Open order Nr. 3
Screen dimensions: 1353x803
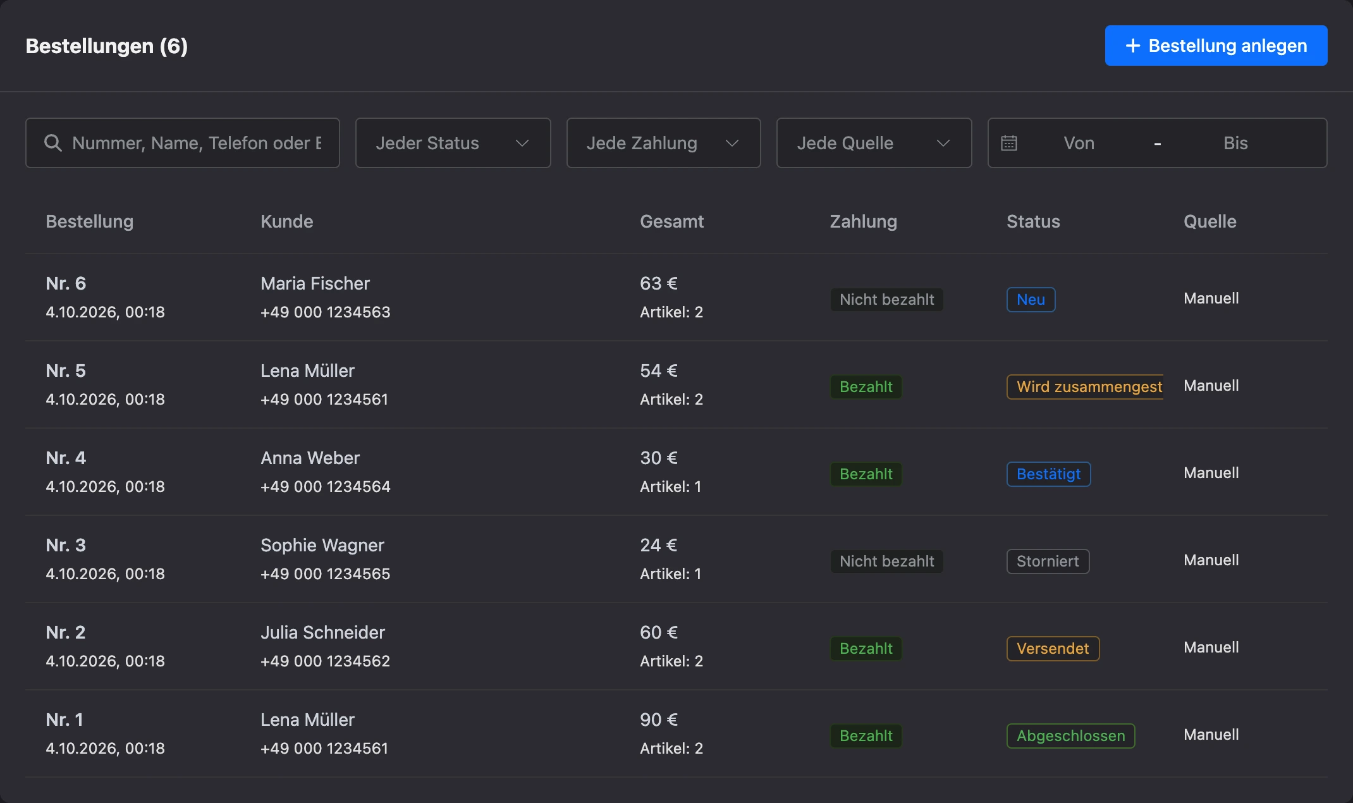(x=66, y=545)
